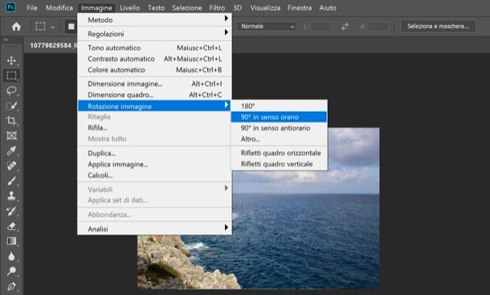This screenshot has height=295, width=490.
Task: Open the Aiuto menu
Action: [328, 8]
